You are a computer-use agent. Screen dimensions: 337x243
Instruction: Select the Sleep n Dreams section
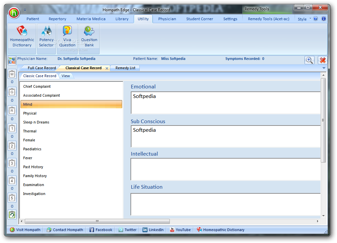pyautogui.click(x=72, y=122)
